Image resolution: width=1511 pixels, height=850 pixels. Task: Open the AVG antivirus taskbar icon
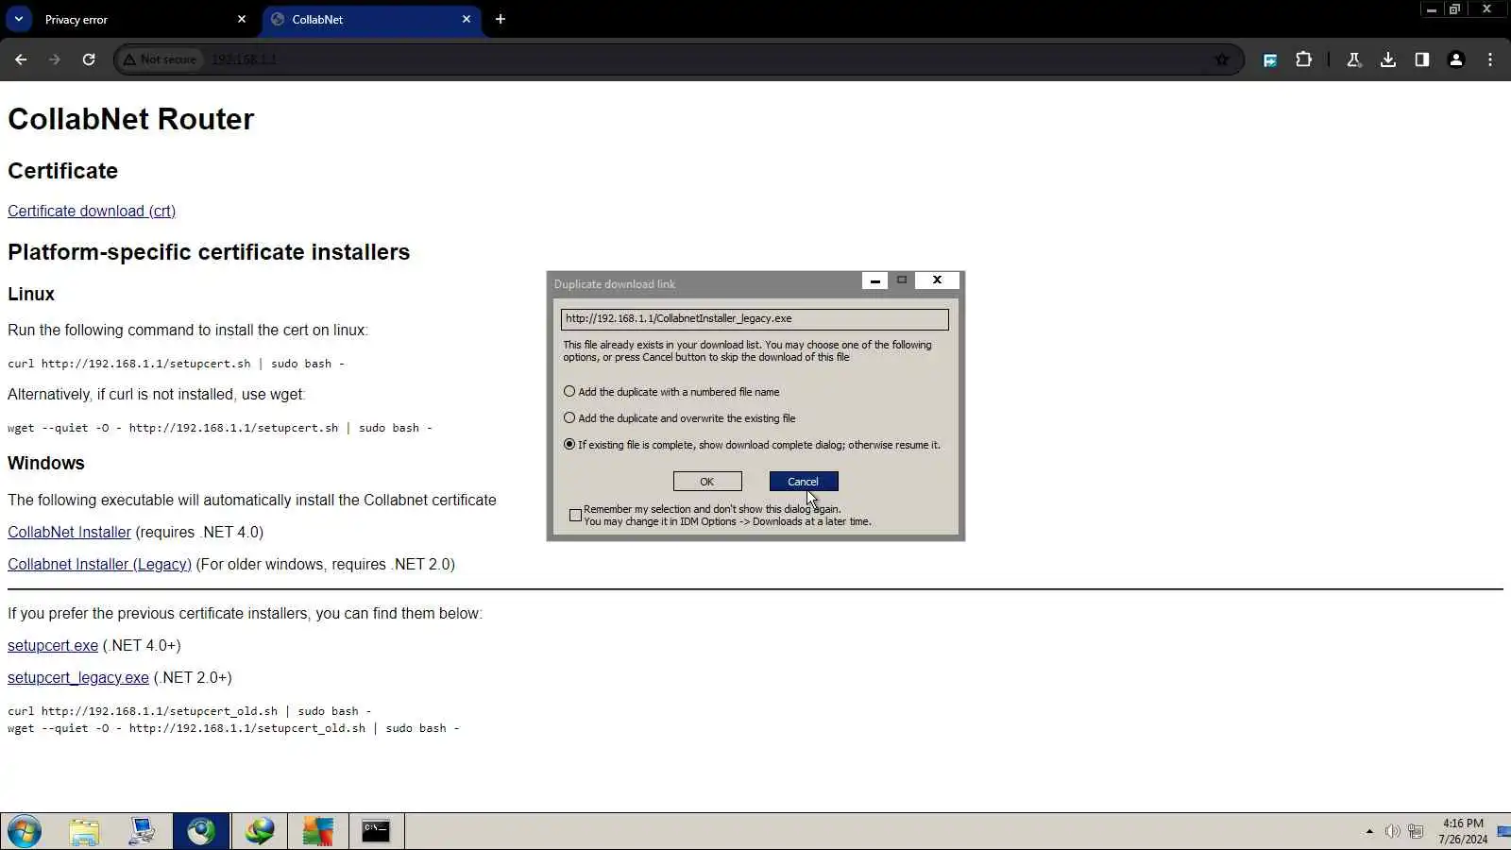pyautogui.click(x=318, y=832)
